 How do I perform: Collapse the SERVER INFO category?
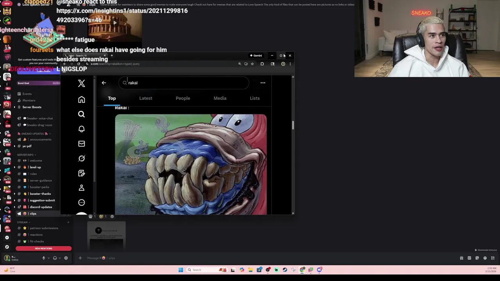(x=26, y=155)
